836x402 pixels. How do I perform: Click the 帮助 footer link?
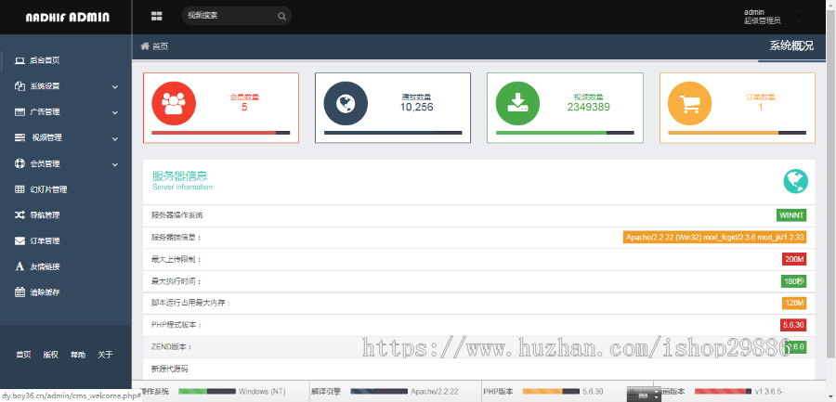click(78, 355)
